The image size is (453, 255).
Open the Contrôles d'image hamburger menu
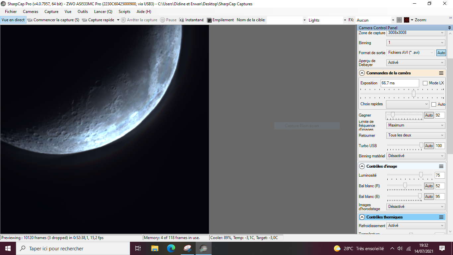click(x=441, y=166)
